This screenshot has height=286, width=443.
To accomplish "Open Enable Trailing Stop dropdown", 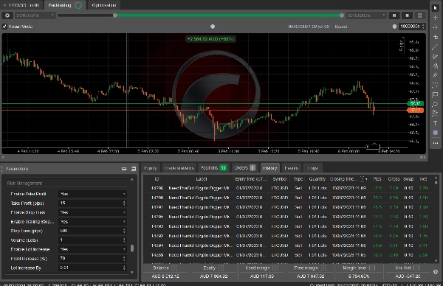I will pyautogui.click(x=92, y=222).
